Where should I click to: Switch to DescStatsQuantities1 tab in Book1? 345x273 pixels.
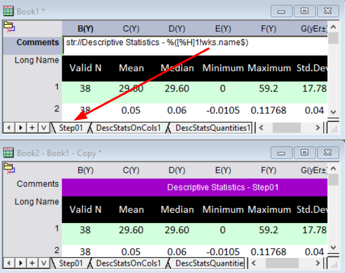(x=212, y=128)
